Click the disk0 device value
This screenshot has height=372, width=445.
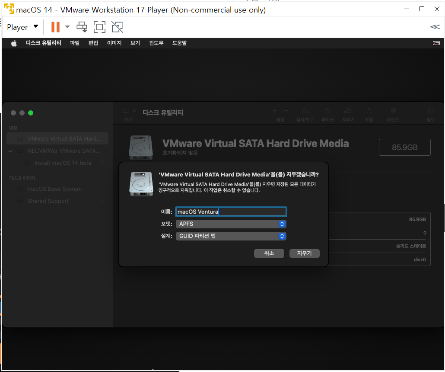[420, 260]
